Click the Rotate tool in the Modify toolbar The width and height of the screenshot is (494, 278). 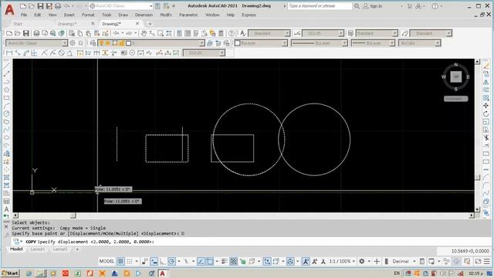[486, 114]
